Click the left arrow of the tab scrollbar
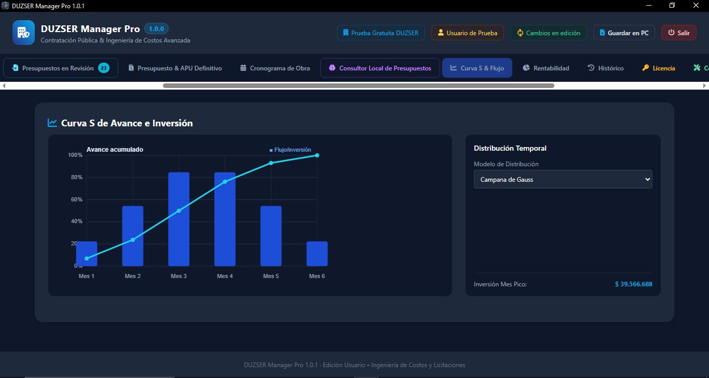709x378 pixels. pos(4,85)
